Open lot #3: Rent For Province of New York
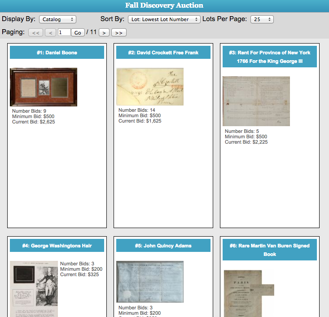The width and height of the screenshot is (329, 317). tap(270, 57)
